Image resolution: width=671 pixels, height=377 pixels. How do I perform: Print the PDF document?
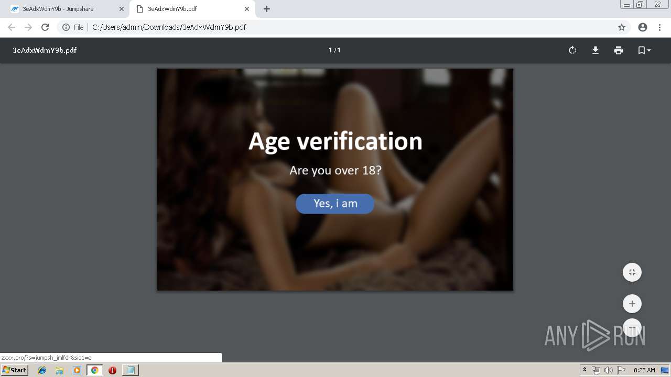tap(619, 50)
